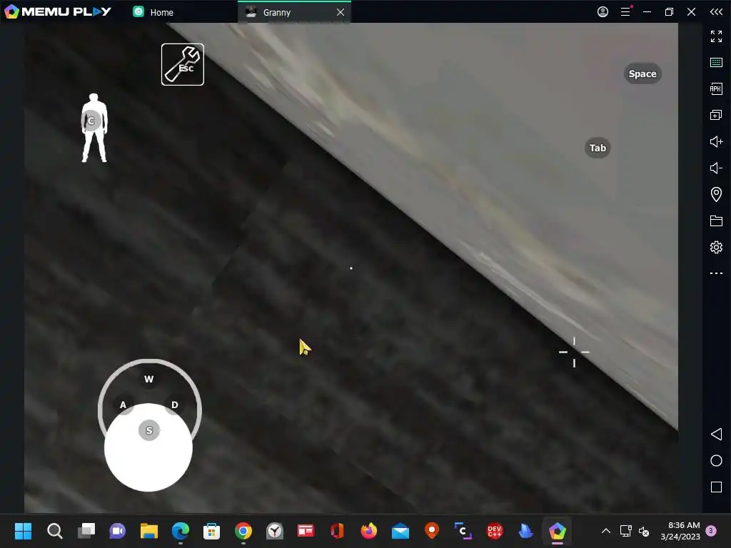Open Microsoft Store from the taskbar
731x548 pixels.
(x=211, y=531)
